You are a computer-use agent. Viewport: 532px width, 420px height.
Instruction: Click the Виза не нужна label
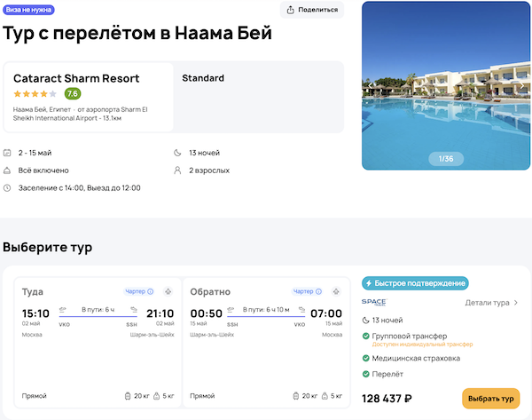tap(30, 9)
